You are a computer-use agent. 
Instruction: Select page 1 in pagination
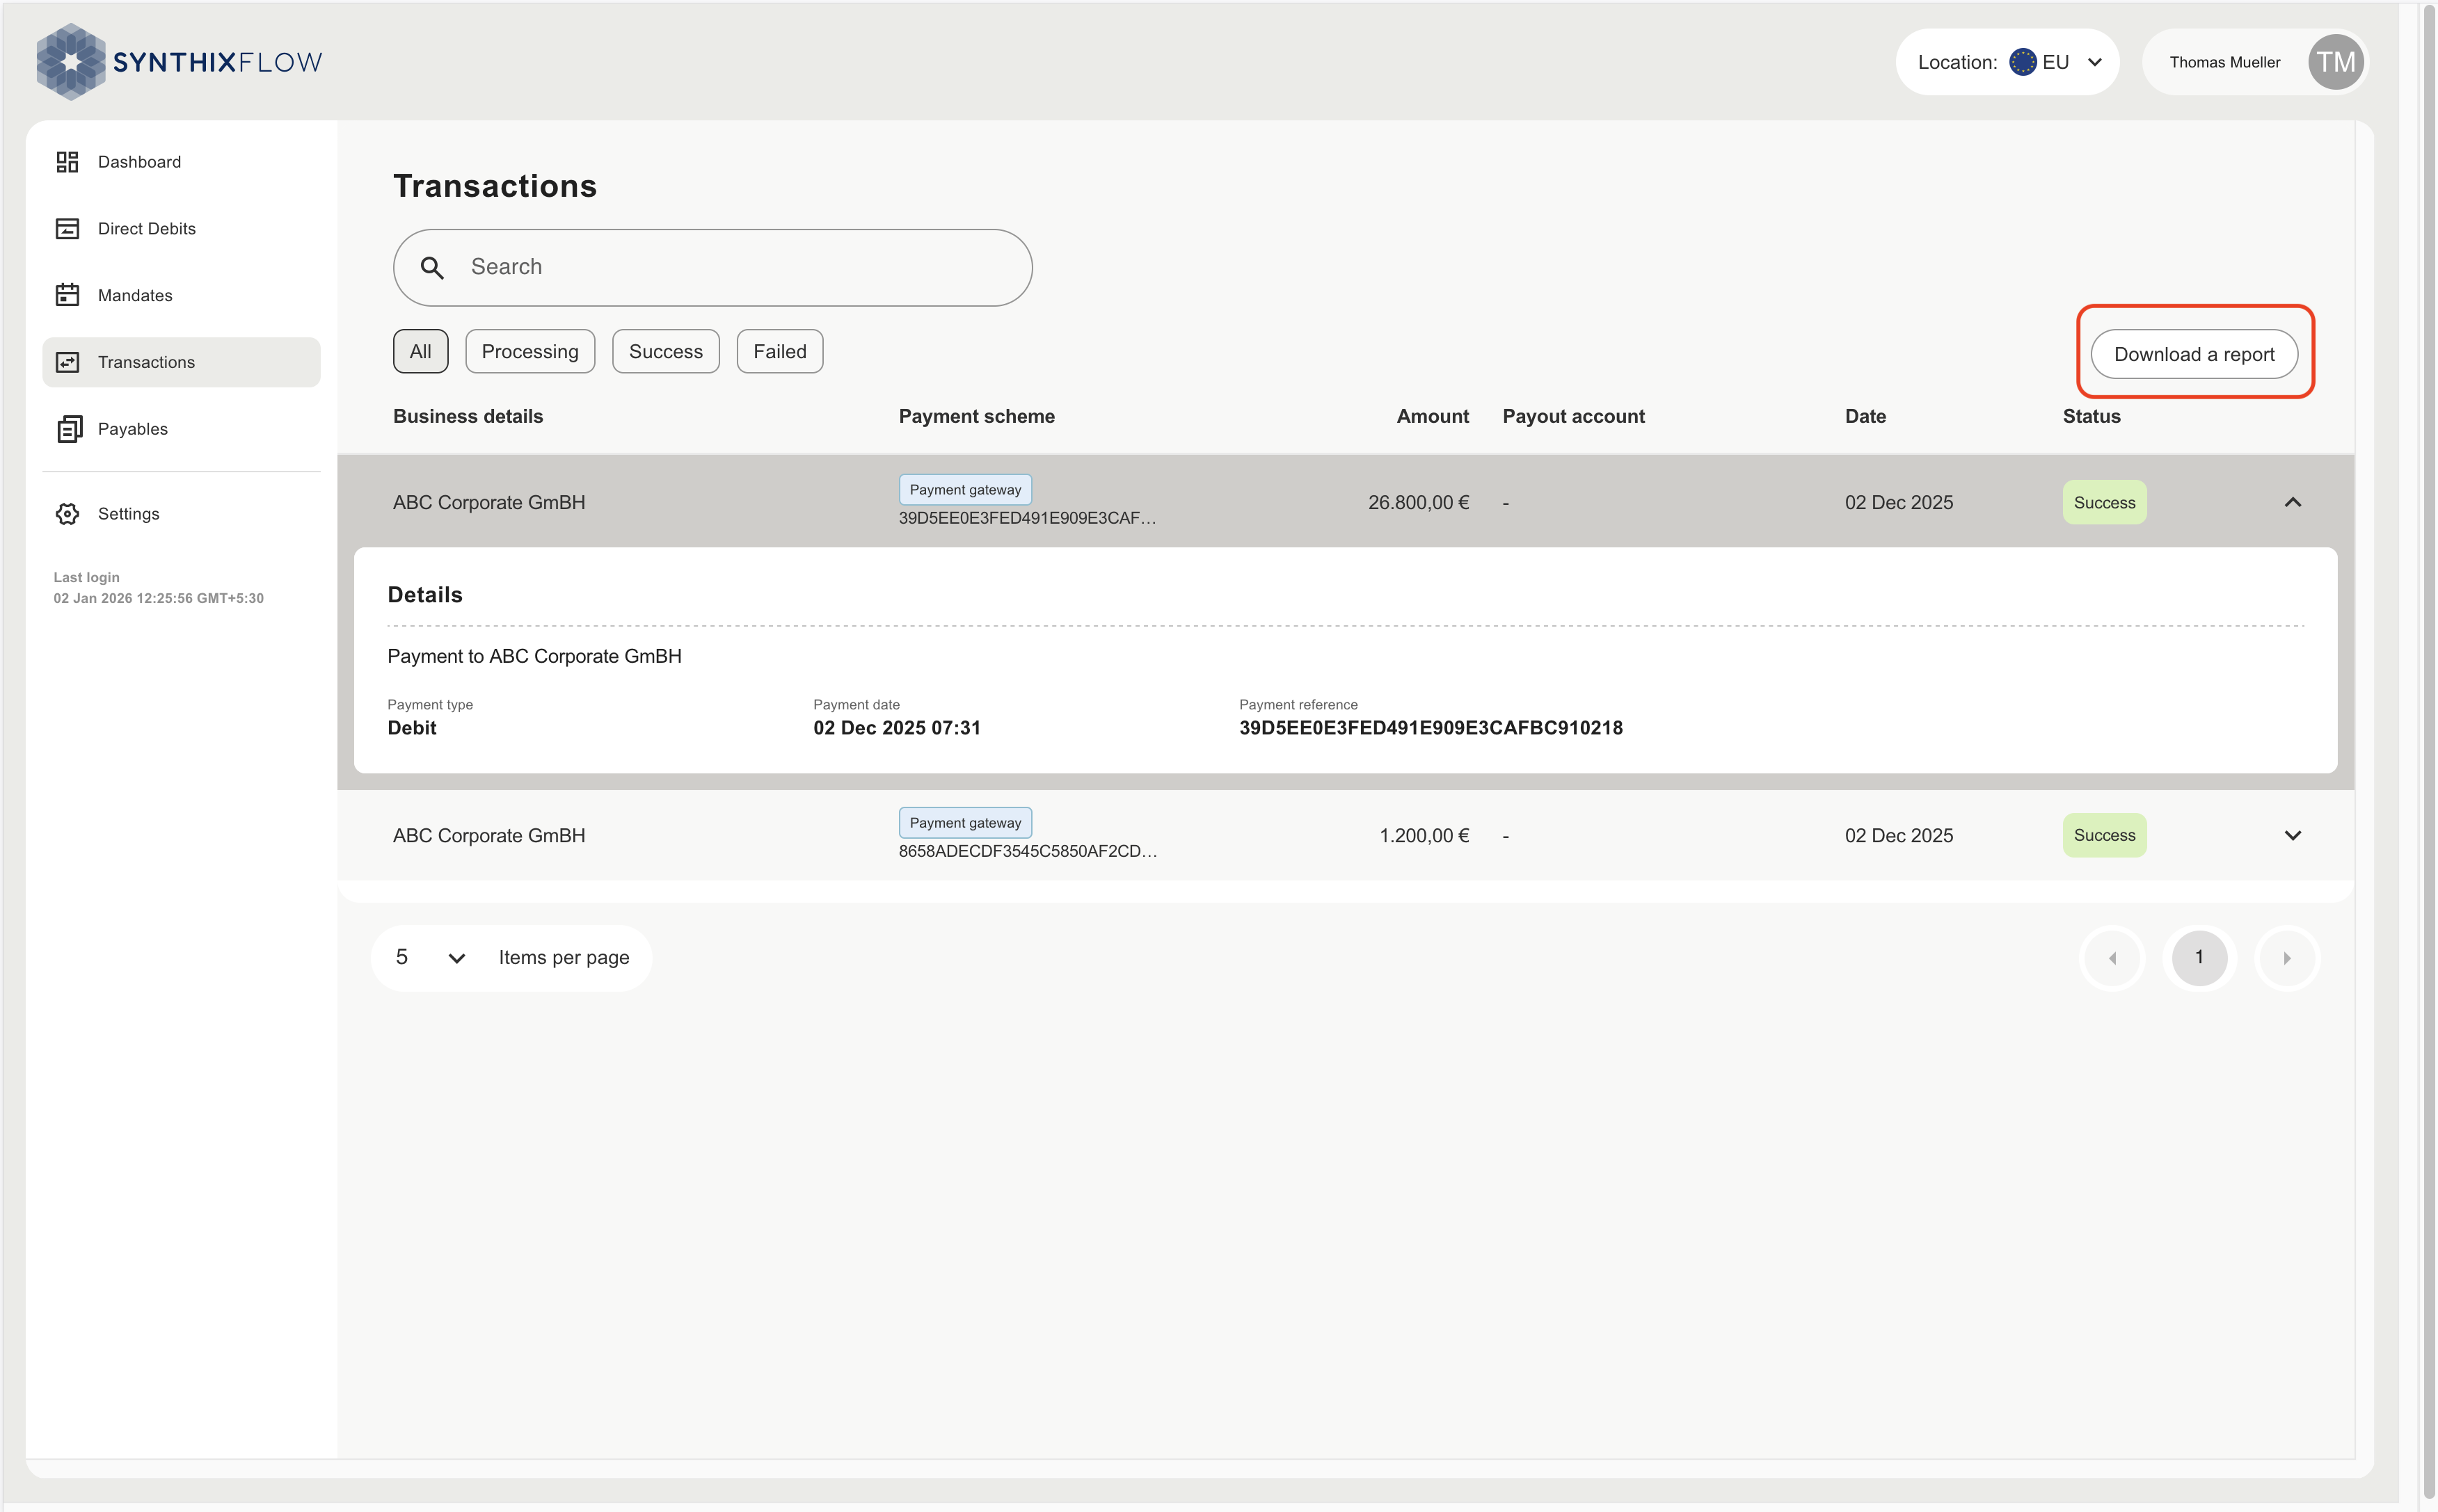(2198, 958)
